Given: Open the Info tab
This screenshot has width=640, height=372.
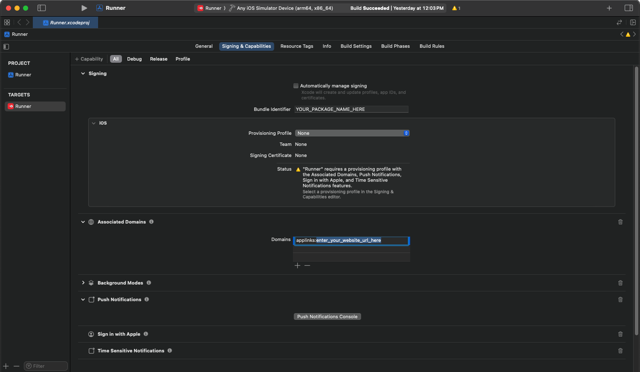Looking at the screenshot, I should (327, 46).
